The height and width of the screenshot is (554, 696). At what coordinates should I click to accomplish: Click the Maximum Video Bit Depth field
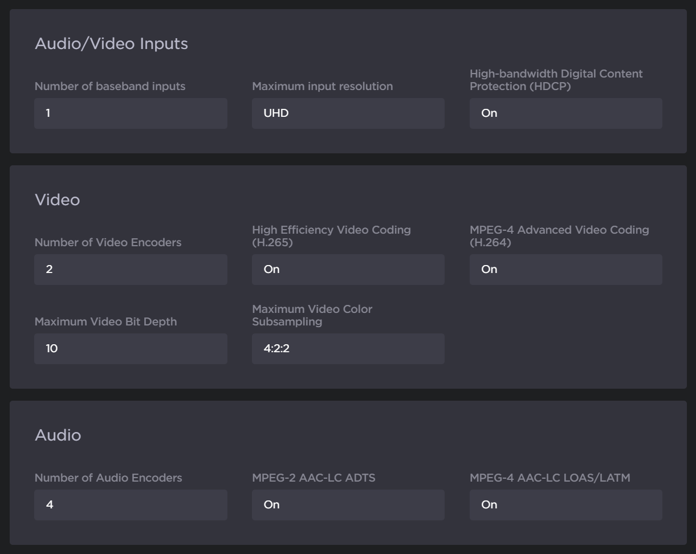(131, 349)
